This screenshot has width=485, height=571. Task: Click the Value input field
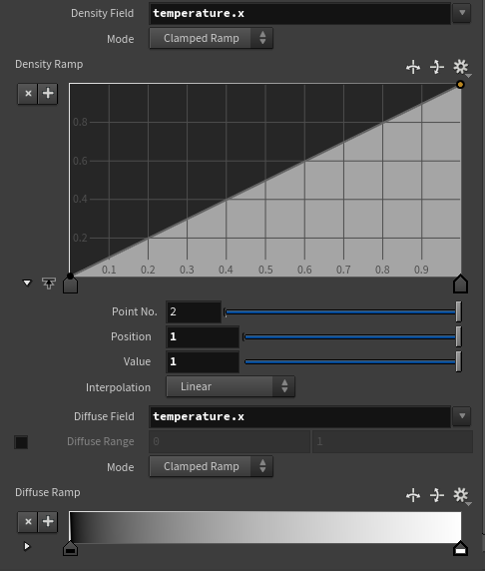[203, 361]
